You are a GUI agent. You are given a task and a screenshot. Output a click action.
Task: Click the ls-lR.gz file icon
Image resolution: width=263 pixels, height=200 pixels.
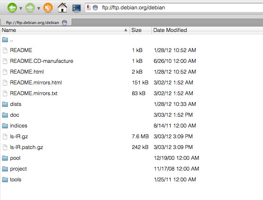point(5,136)
